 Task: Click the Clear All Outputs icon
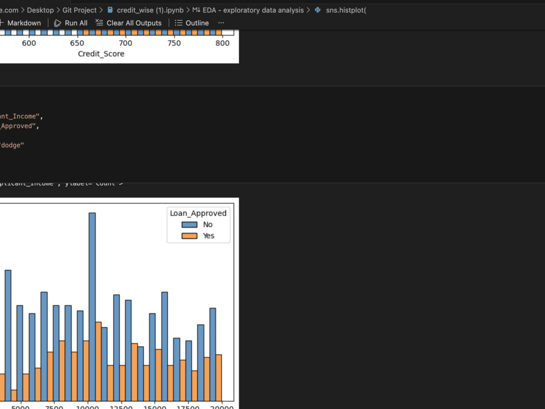tap(99, 22)
